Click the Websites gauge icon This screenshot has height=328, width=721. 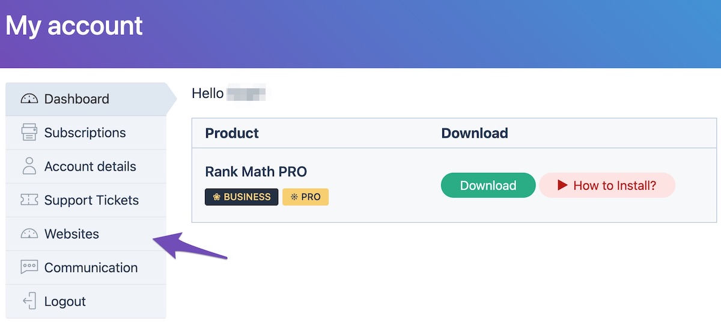pos(29,234)
